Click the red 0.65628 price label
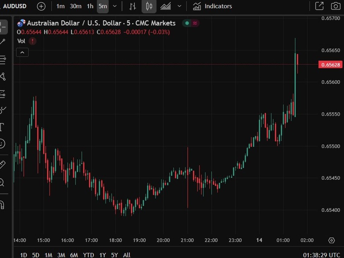344x258 pixels. [331, 64]
